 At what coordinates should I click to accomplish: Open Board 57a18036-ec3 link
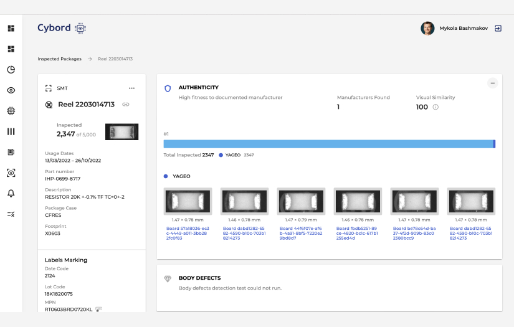188,234
